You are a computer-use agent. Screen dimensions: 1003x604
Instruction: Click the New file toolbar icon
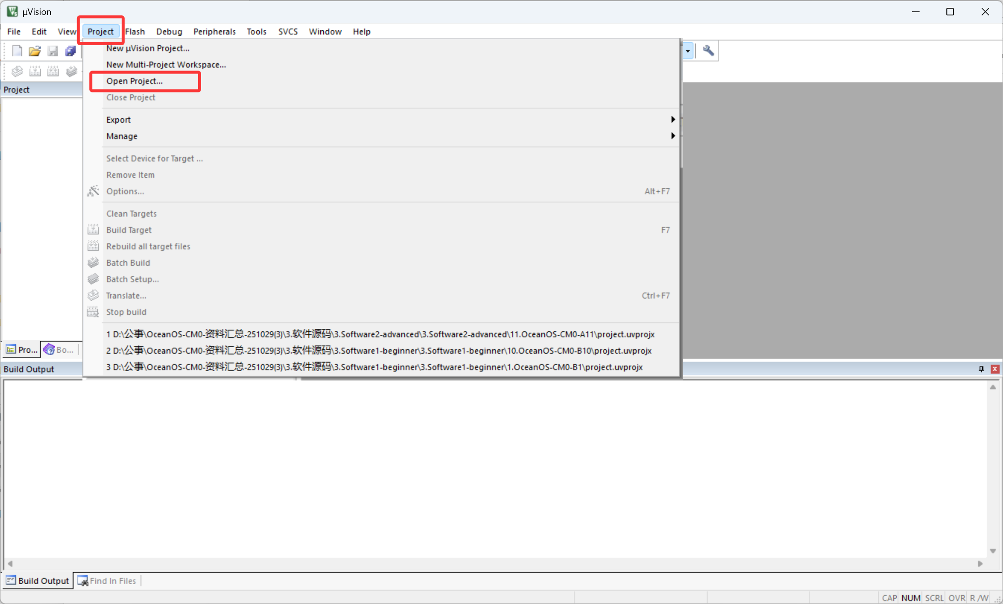tap(17, 51)
